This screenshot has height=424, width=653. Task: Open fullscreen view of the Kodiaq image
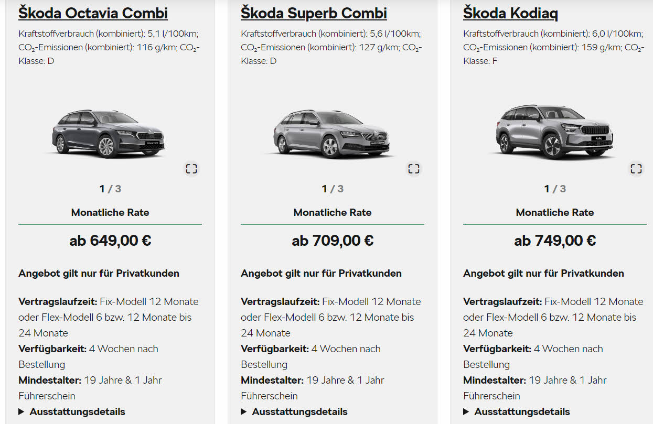tap(636, 169)
